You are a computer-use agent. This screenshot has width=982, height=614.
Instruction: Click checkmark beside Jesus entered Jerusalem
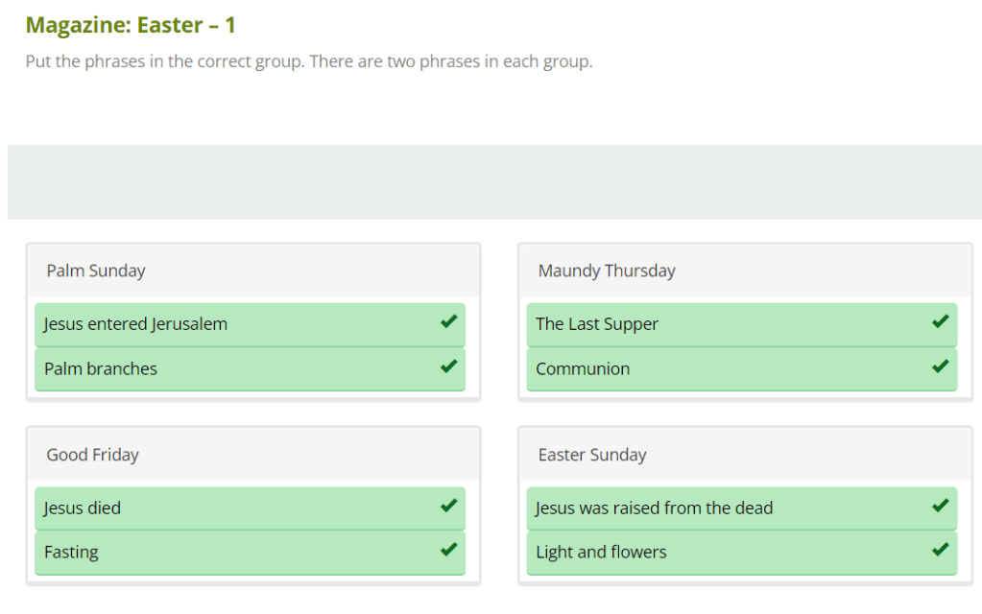click(x=448, y=322)
